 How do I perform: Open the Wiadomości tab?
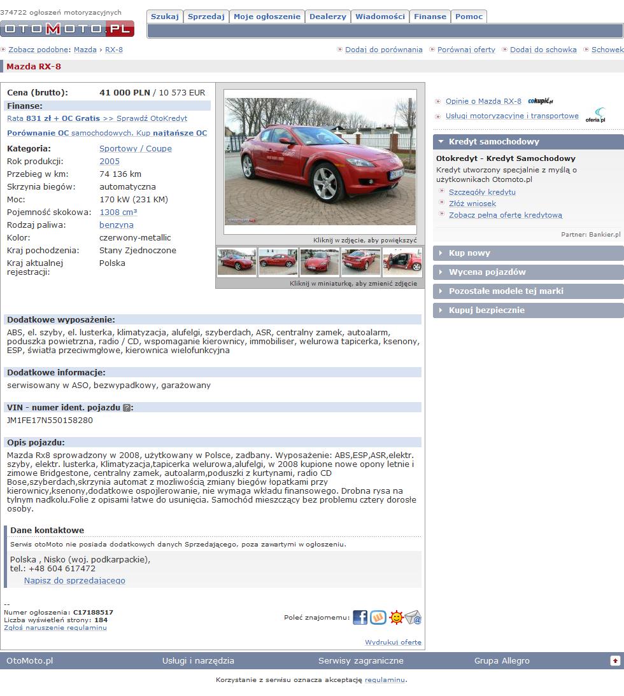tap(380, 17)
